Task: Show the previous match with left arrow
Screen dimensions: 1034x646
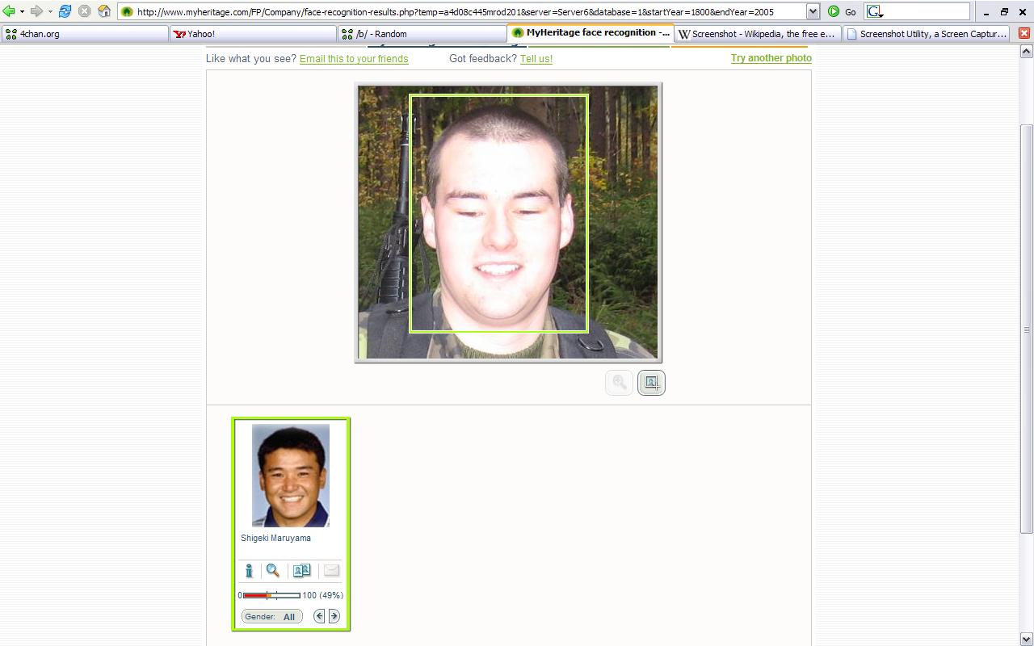Action: pyautogui.click(x=319, y=616)
